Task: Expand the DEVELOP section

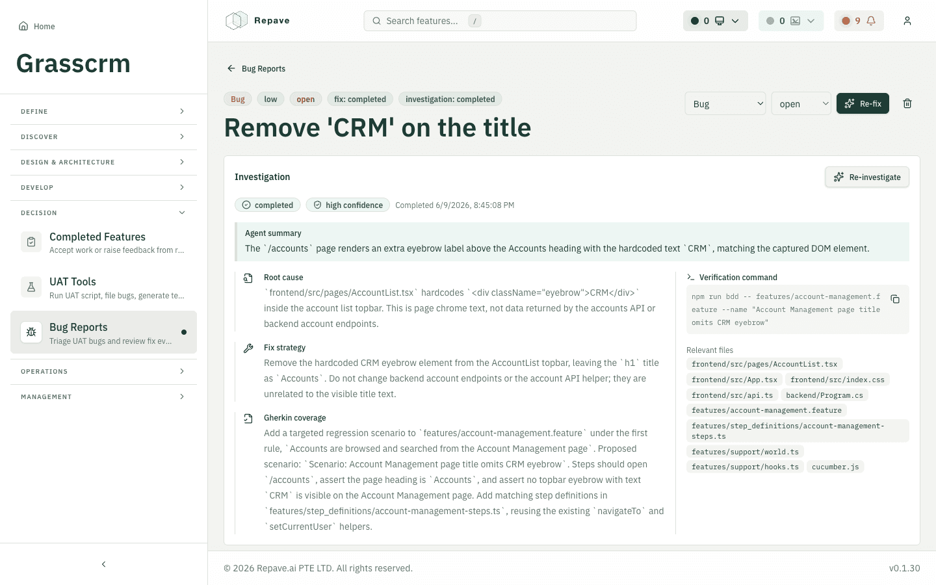Action: 104,188
